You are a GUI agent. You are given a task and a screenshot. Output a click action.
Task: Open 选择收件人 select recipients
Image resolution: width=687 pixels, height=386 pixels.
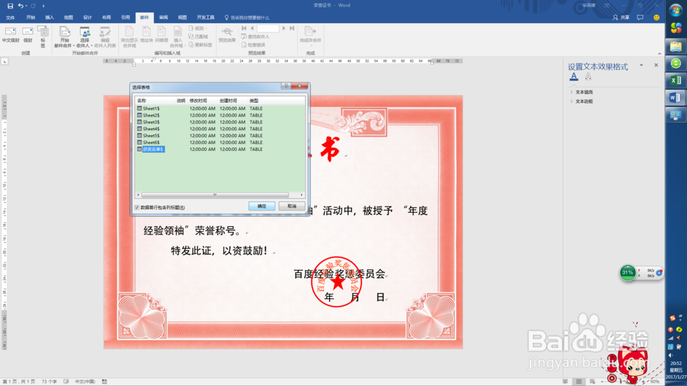pos(84,37)
